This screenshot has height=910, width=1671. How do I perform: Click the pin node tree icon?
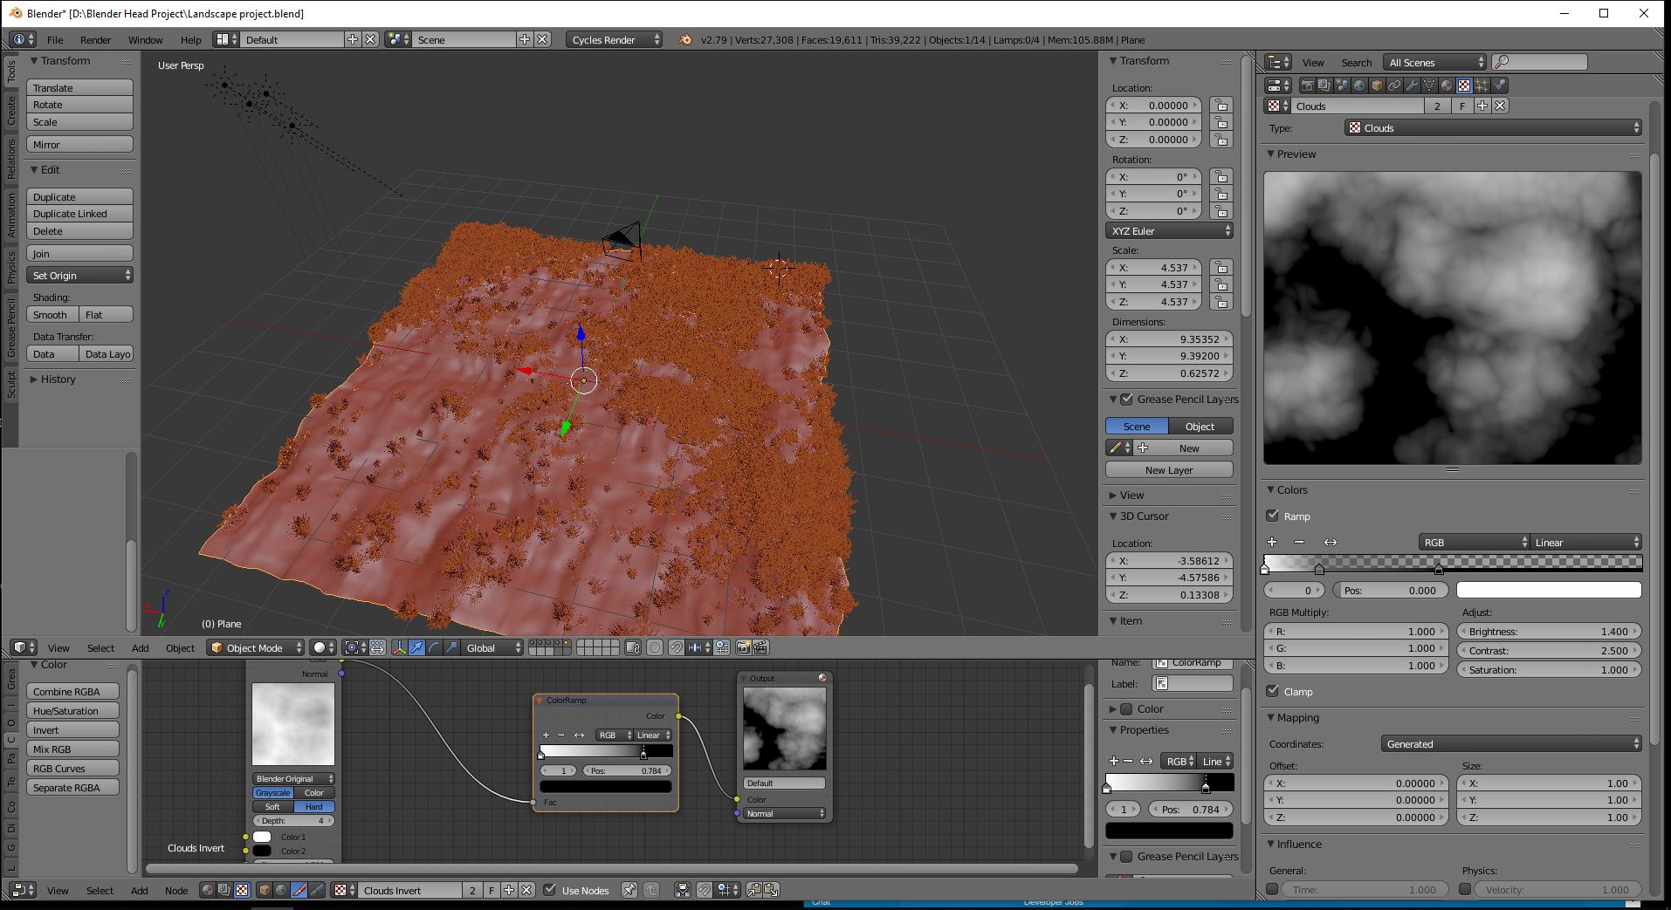pos(629,890)
